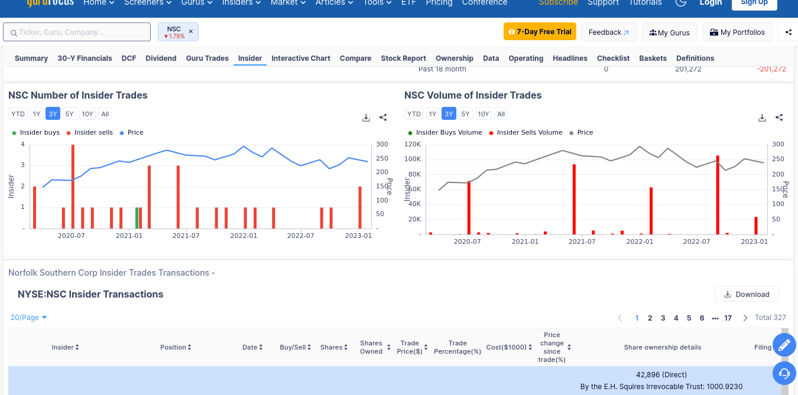Open the floating support headset button

click(784, 374)
